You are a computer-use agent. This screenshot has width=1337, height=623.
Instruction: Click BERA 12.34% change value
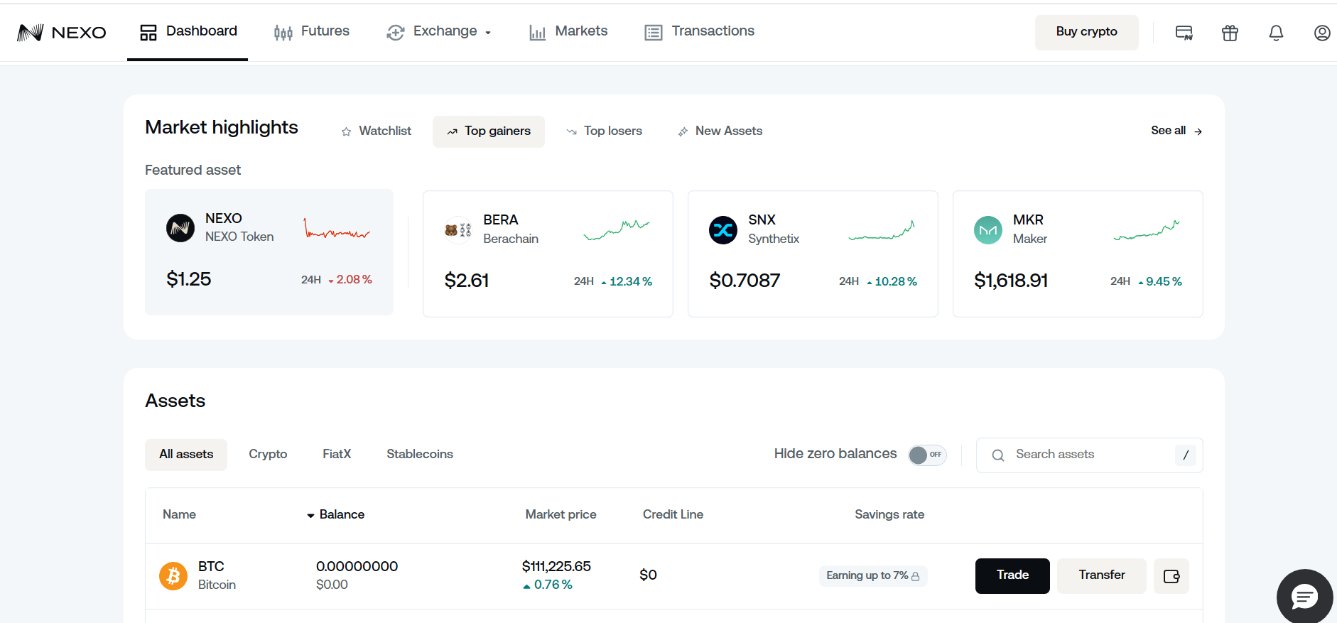(x=631, y=282)
